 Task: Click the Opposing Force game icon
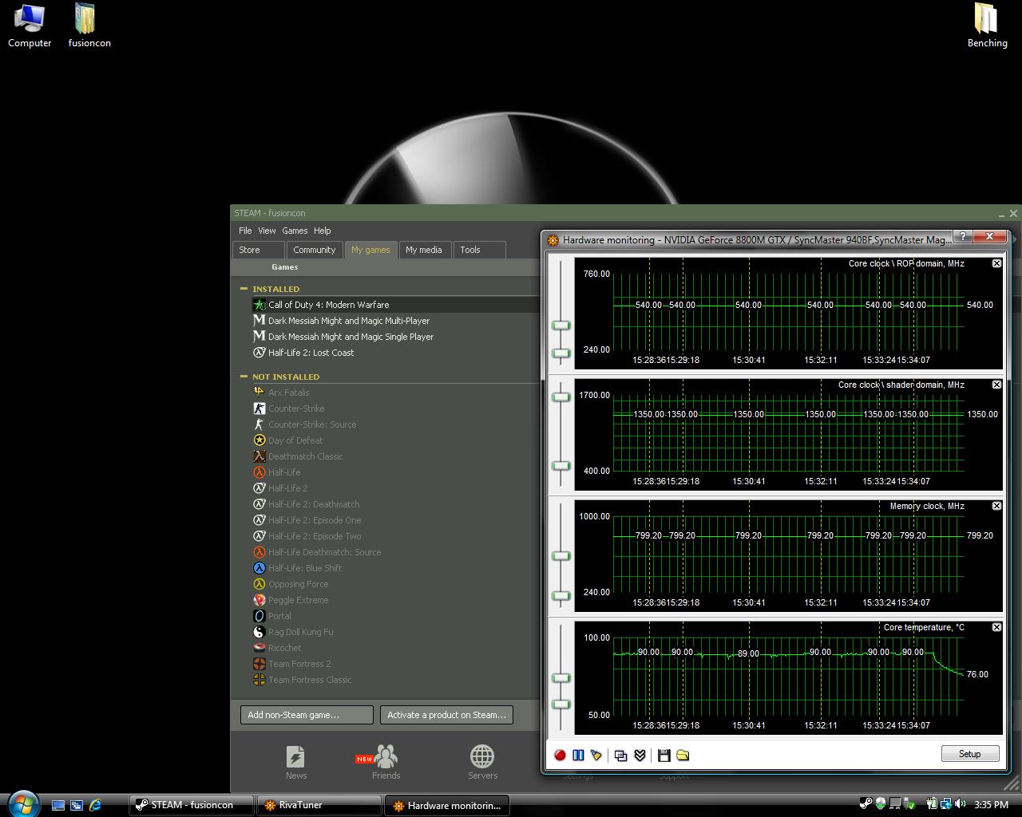pyautogui.click(x=259, y=584)
